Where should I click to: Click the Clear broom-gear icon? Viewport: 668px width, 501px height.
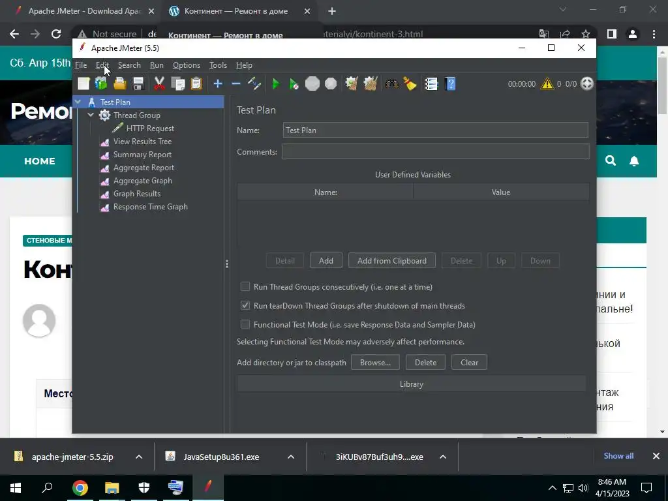pyautogui.click(x=352, y=83)
